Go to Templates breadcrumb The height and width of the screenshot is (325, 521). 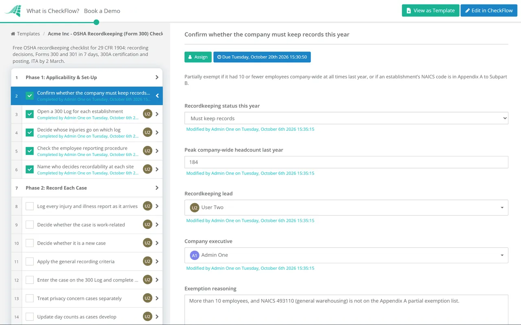tap(28, 34)
